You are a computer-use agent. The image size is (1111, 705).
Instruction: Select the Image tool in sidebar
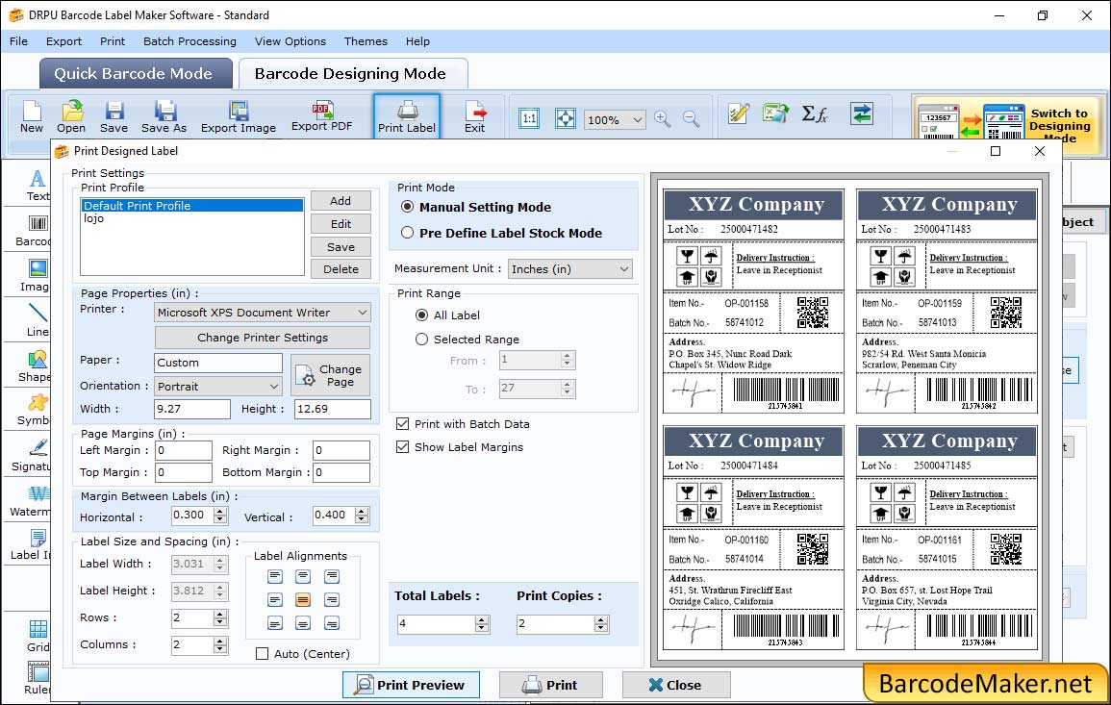coord(38,276)
